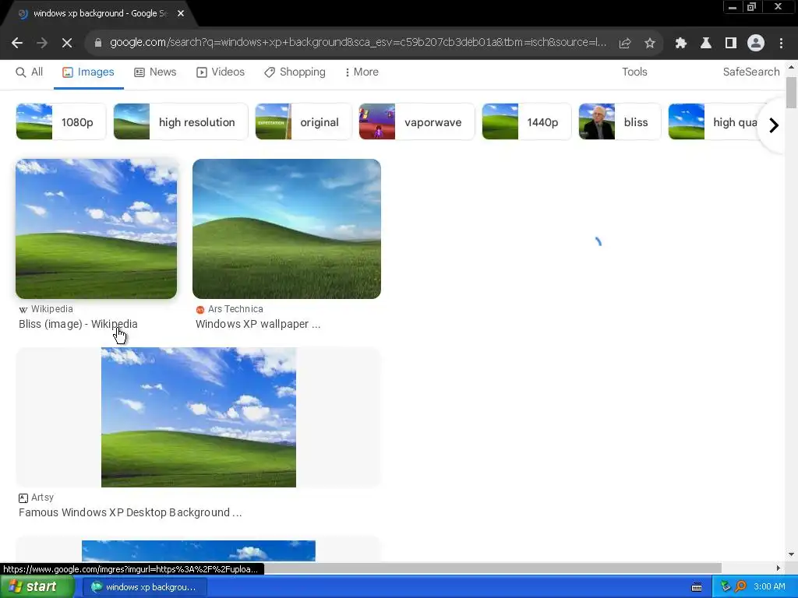Viewport: 798px width, 598px height.
Task: Toggle the side panel icon
Action: point(731,44)
